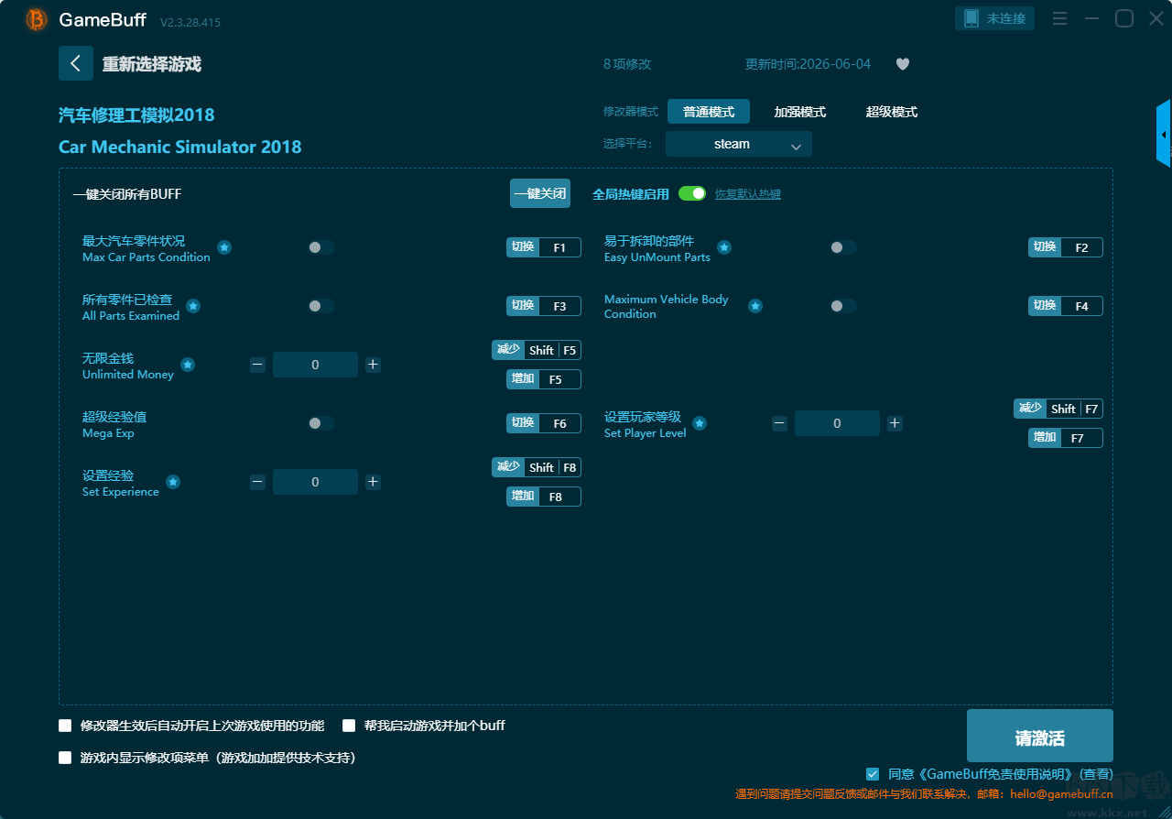Decrease Set Experience with minus button
This screenshot has width=1172, height=819.
coord(257,482)
